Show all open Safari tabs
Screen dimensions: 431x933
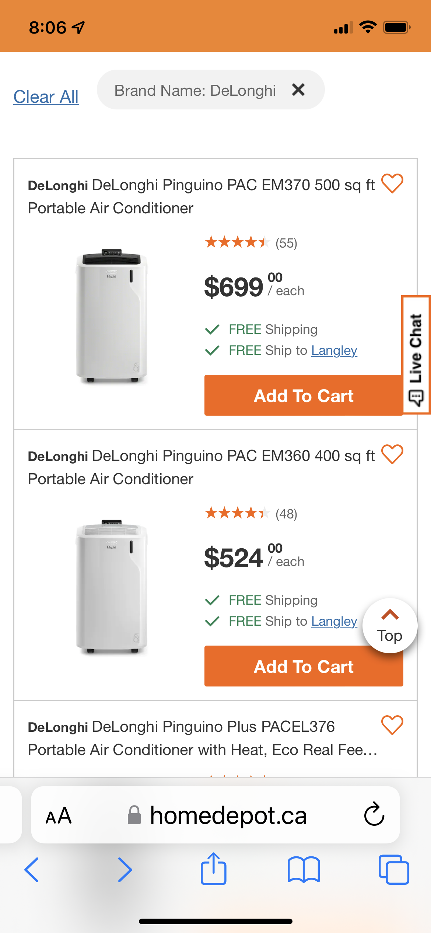393,870
